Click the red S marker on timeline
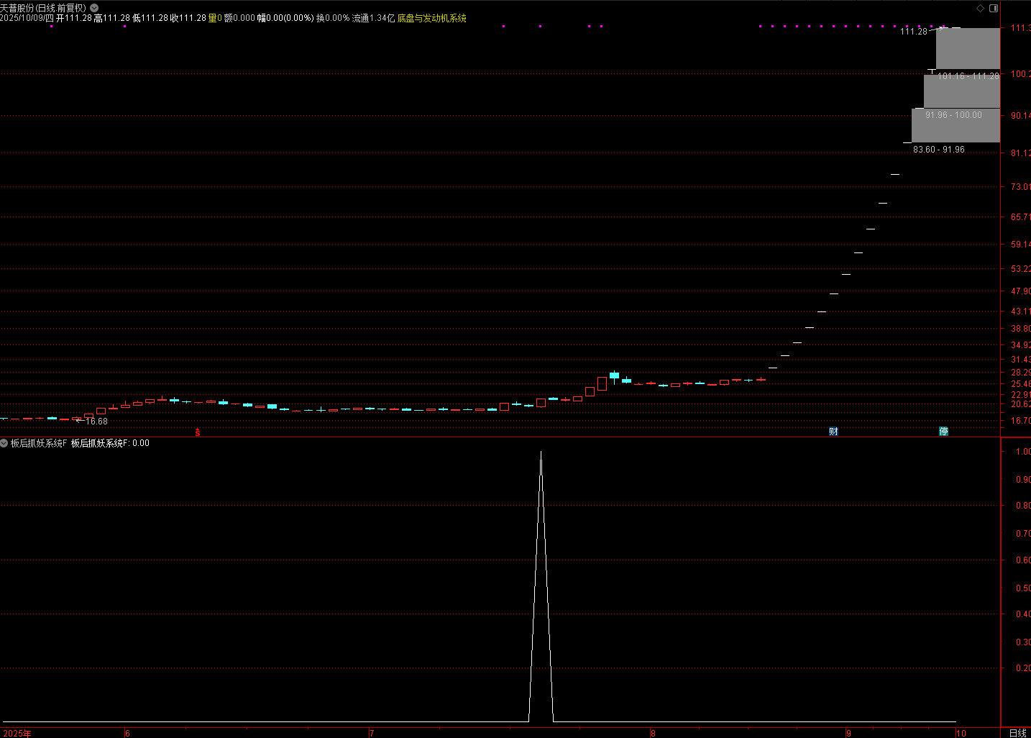This screenshot has width=1031, height=738. click(198, 432)
